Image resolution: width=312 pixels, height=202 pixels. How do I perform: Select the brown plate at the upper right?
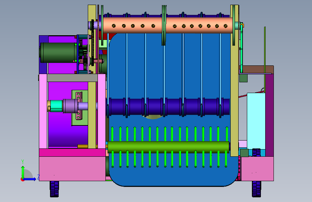pos(258,70)
